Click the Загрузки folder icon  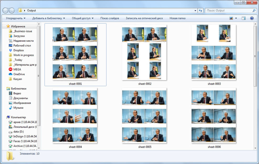[10, 36]
